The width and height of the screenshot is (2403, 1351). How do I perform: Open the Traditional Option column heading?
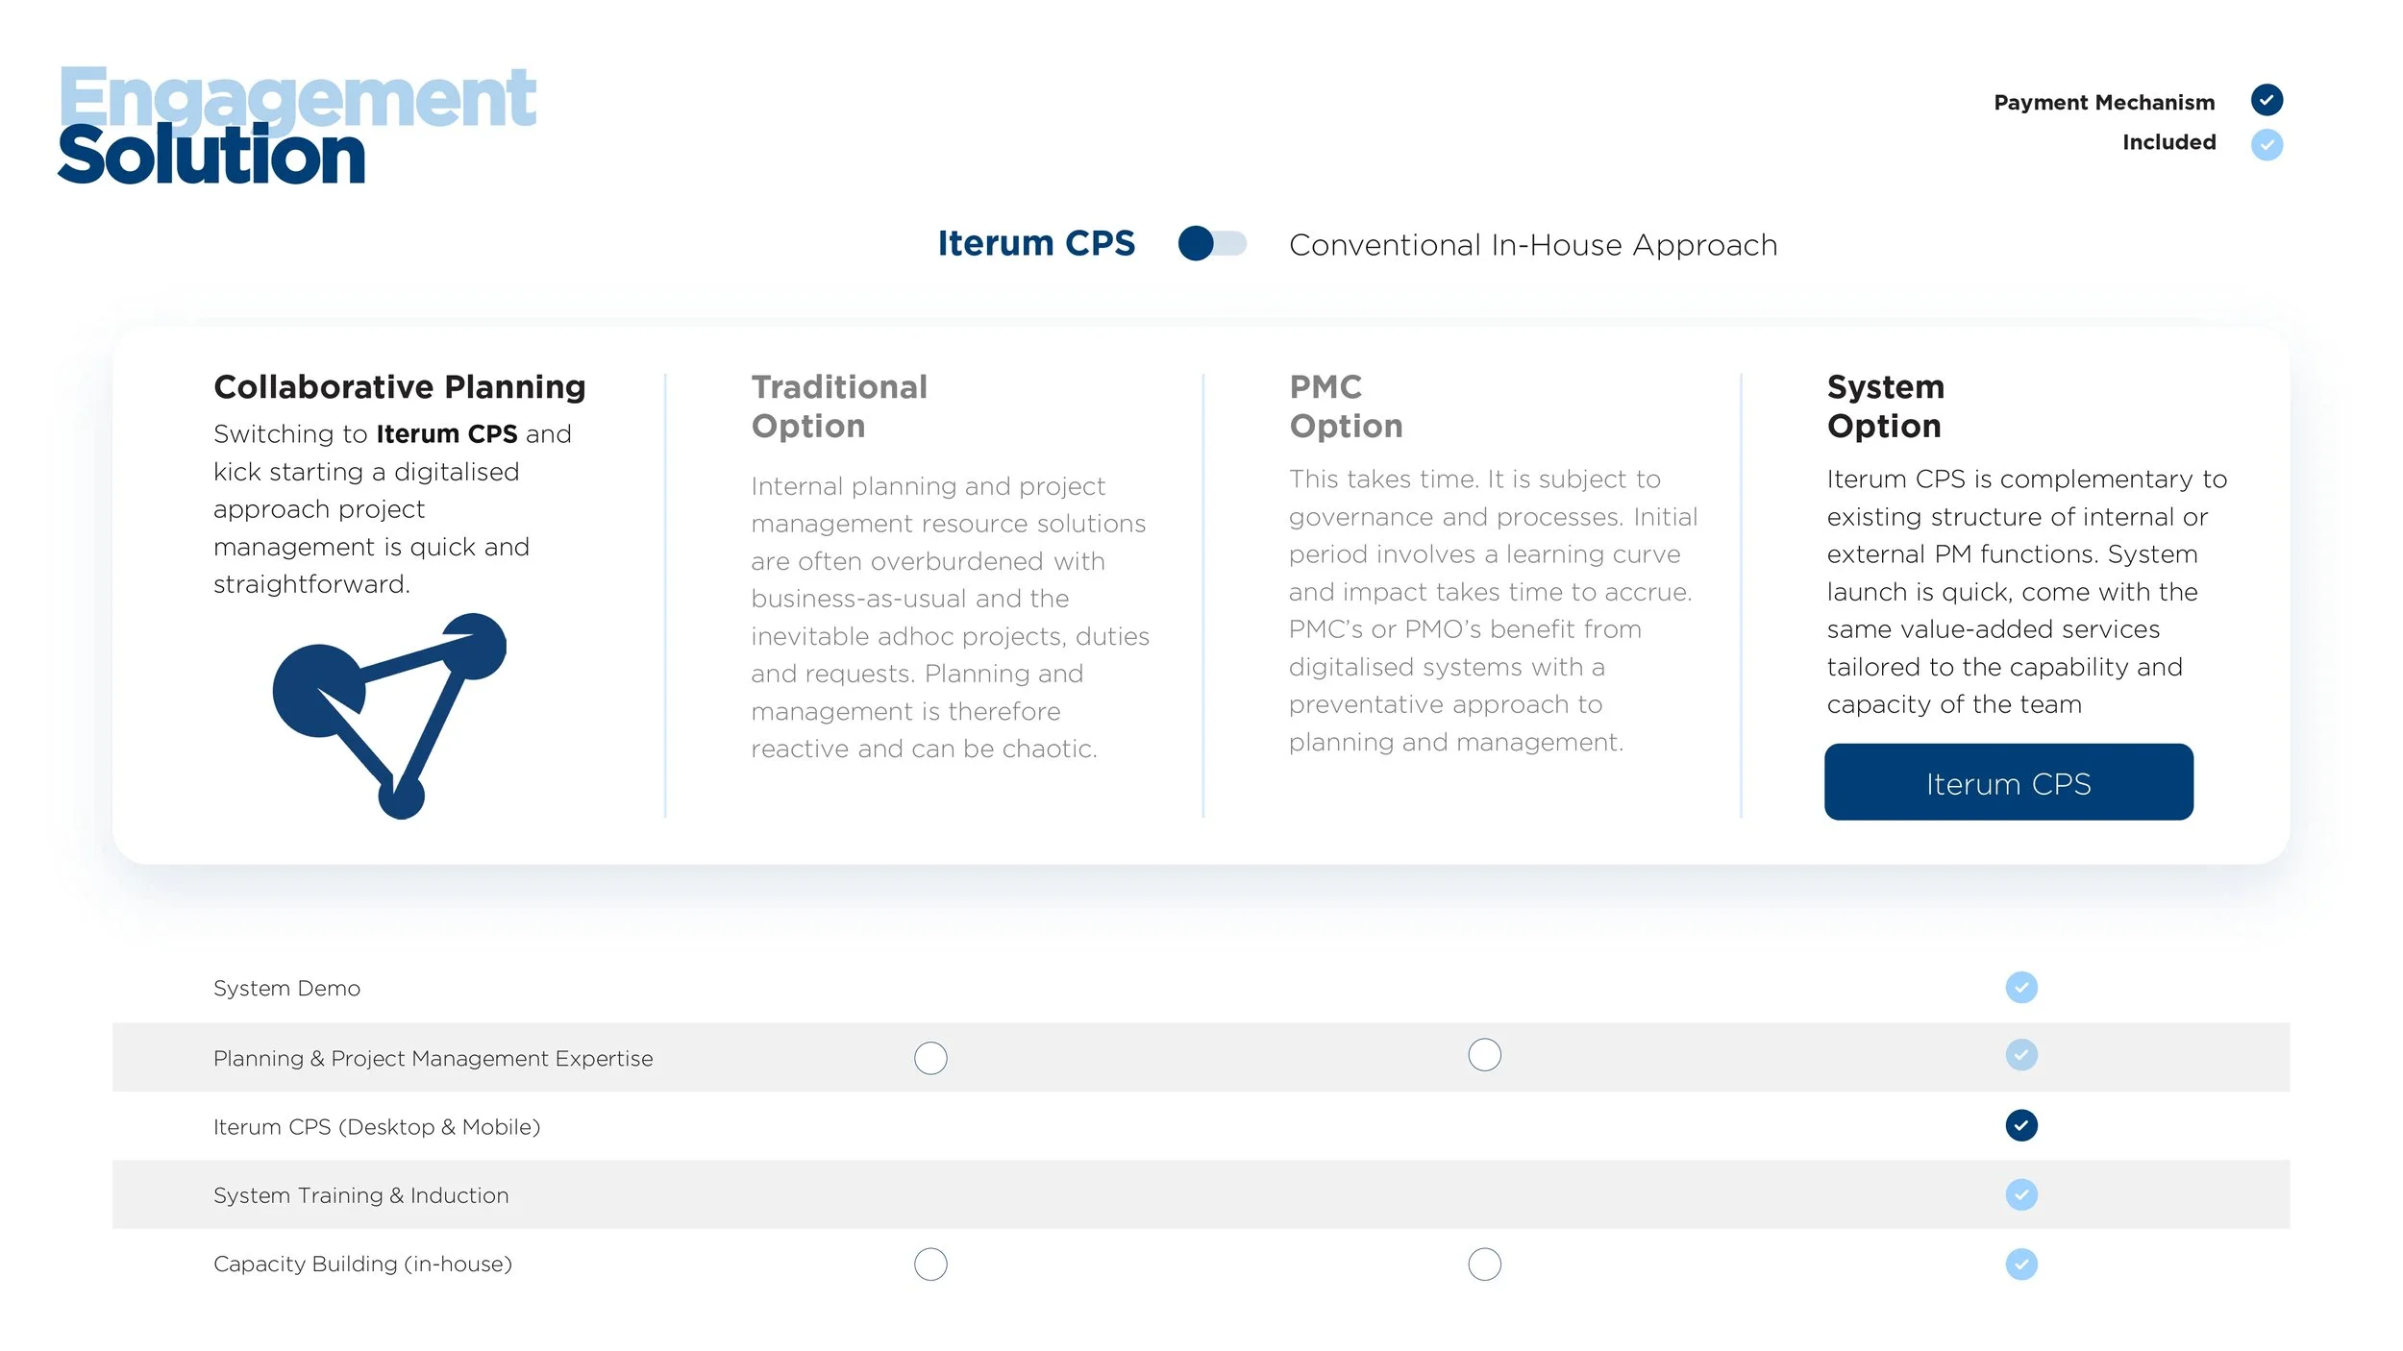[x=838, y=405]
